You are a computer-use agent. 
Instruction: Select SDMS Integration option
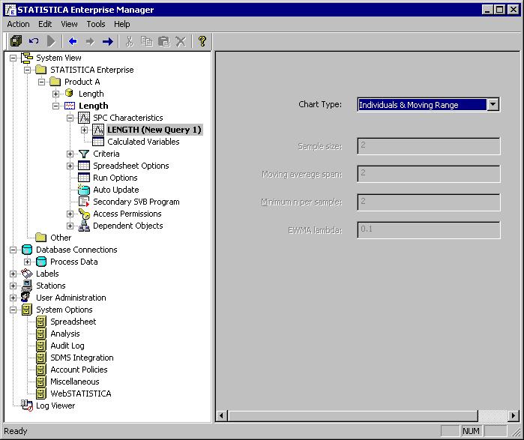pos(82,358)
